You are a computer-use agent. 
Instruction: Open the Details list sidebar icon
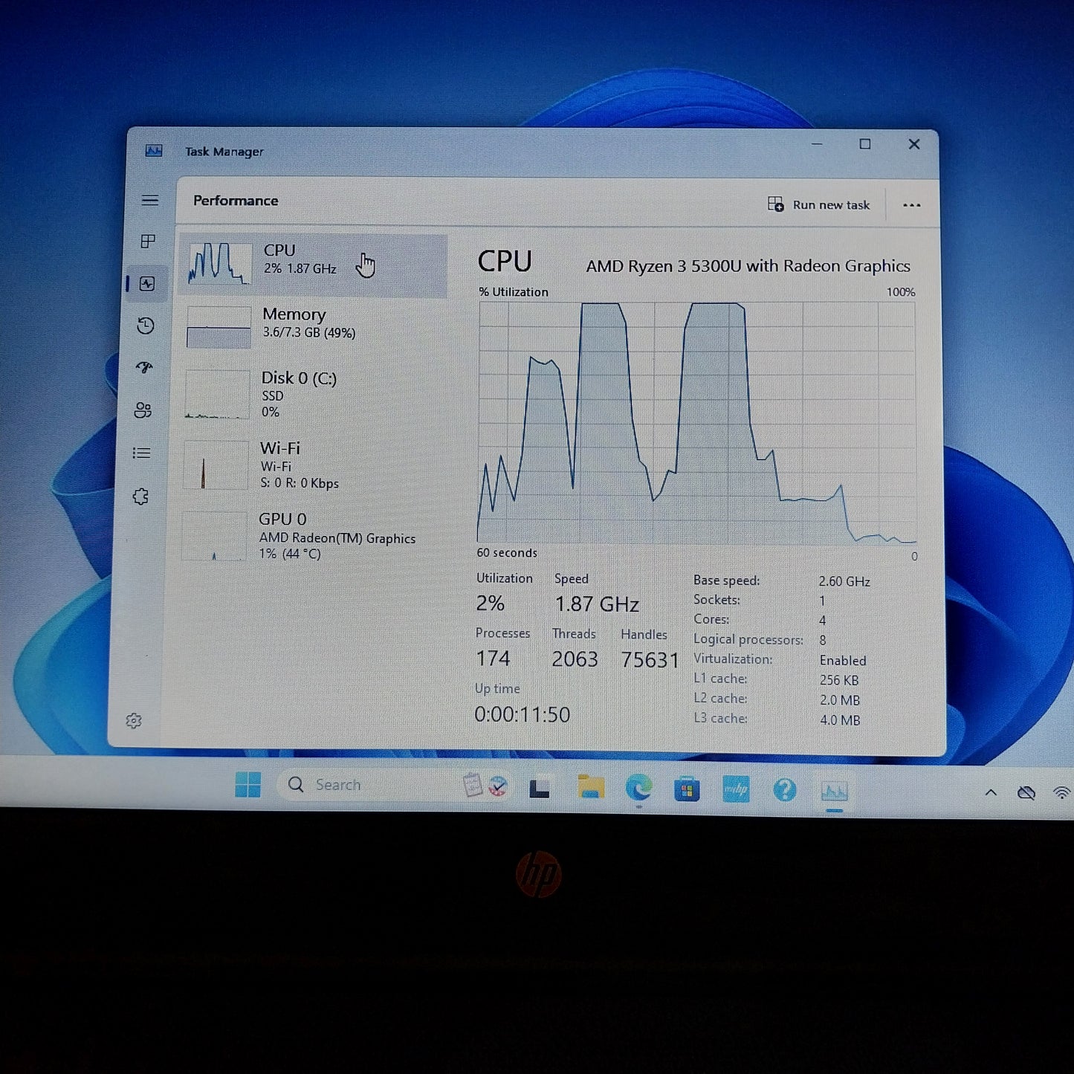[141, 453]
